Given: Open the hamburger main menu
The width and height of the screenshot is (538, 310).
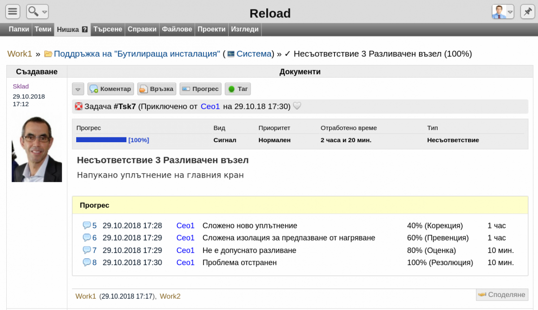Looking at the screenshot, I should coord(13,12).
